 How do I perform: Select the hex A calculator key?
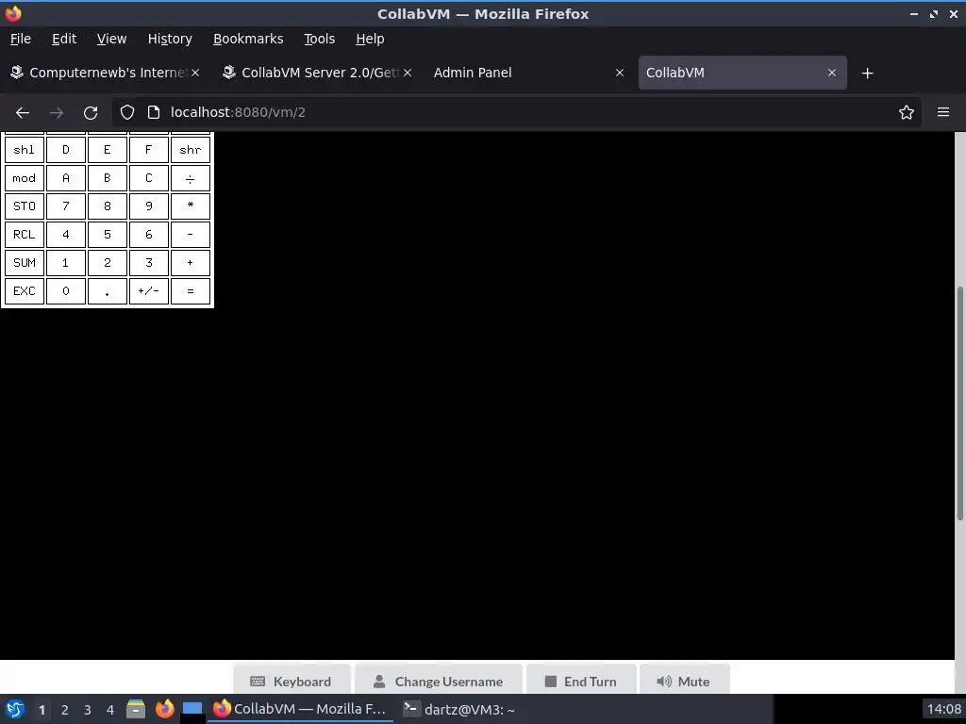pos(66,178)
